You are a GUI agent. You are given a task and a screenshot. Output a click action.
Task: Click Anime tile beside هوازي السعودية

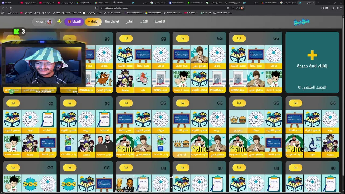[86, 146]
